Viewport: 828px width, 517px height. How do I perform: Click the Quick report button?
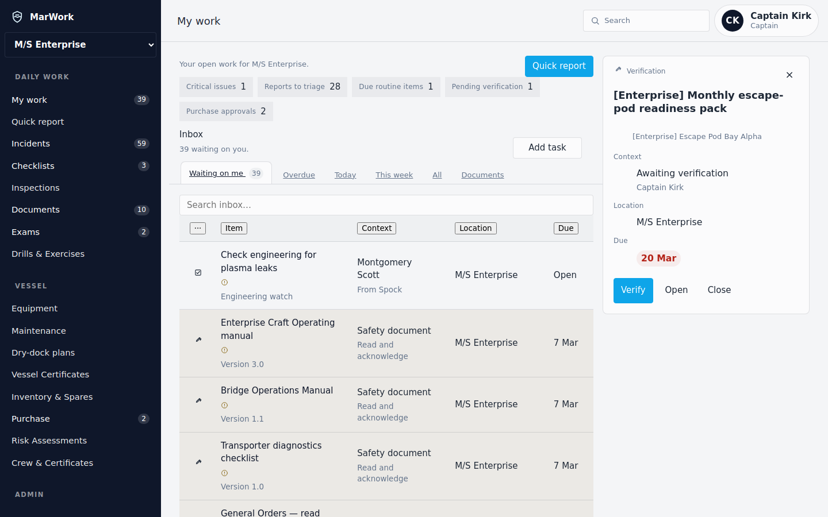click(x=559, y=66)
